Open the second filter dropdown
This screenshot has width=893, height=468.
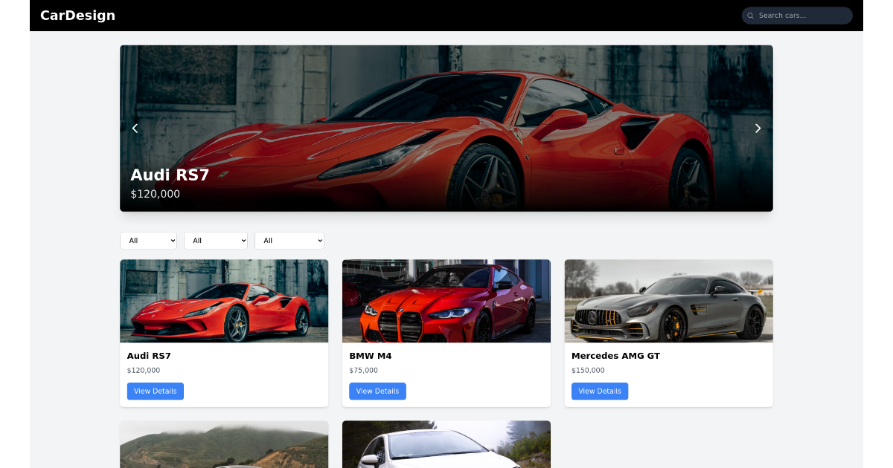coord(215,240)
